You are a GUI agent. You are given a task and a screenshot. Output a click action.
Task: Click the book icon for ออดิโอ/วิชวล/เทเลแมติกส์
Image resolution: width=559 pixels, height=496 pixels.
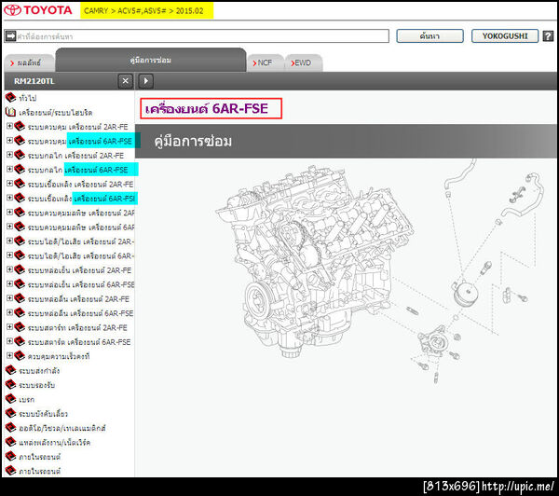(x=10, y=428)
